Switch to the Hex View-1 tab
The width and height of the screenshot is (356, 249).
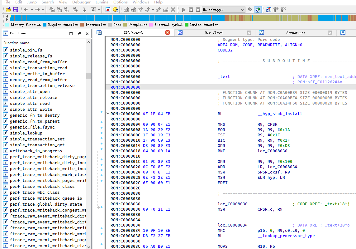214,33
